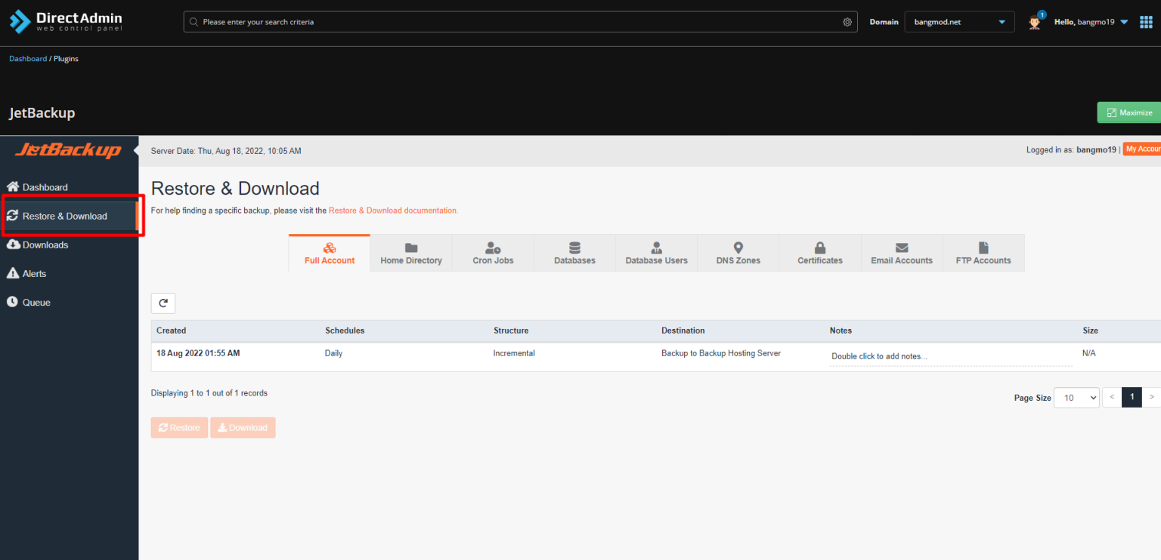The image size is (1161, 560).
Task: Click the My Account button
Action: pos(1144,149)
